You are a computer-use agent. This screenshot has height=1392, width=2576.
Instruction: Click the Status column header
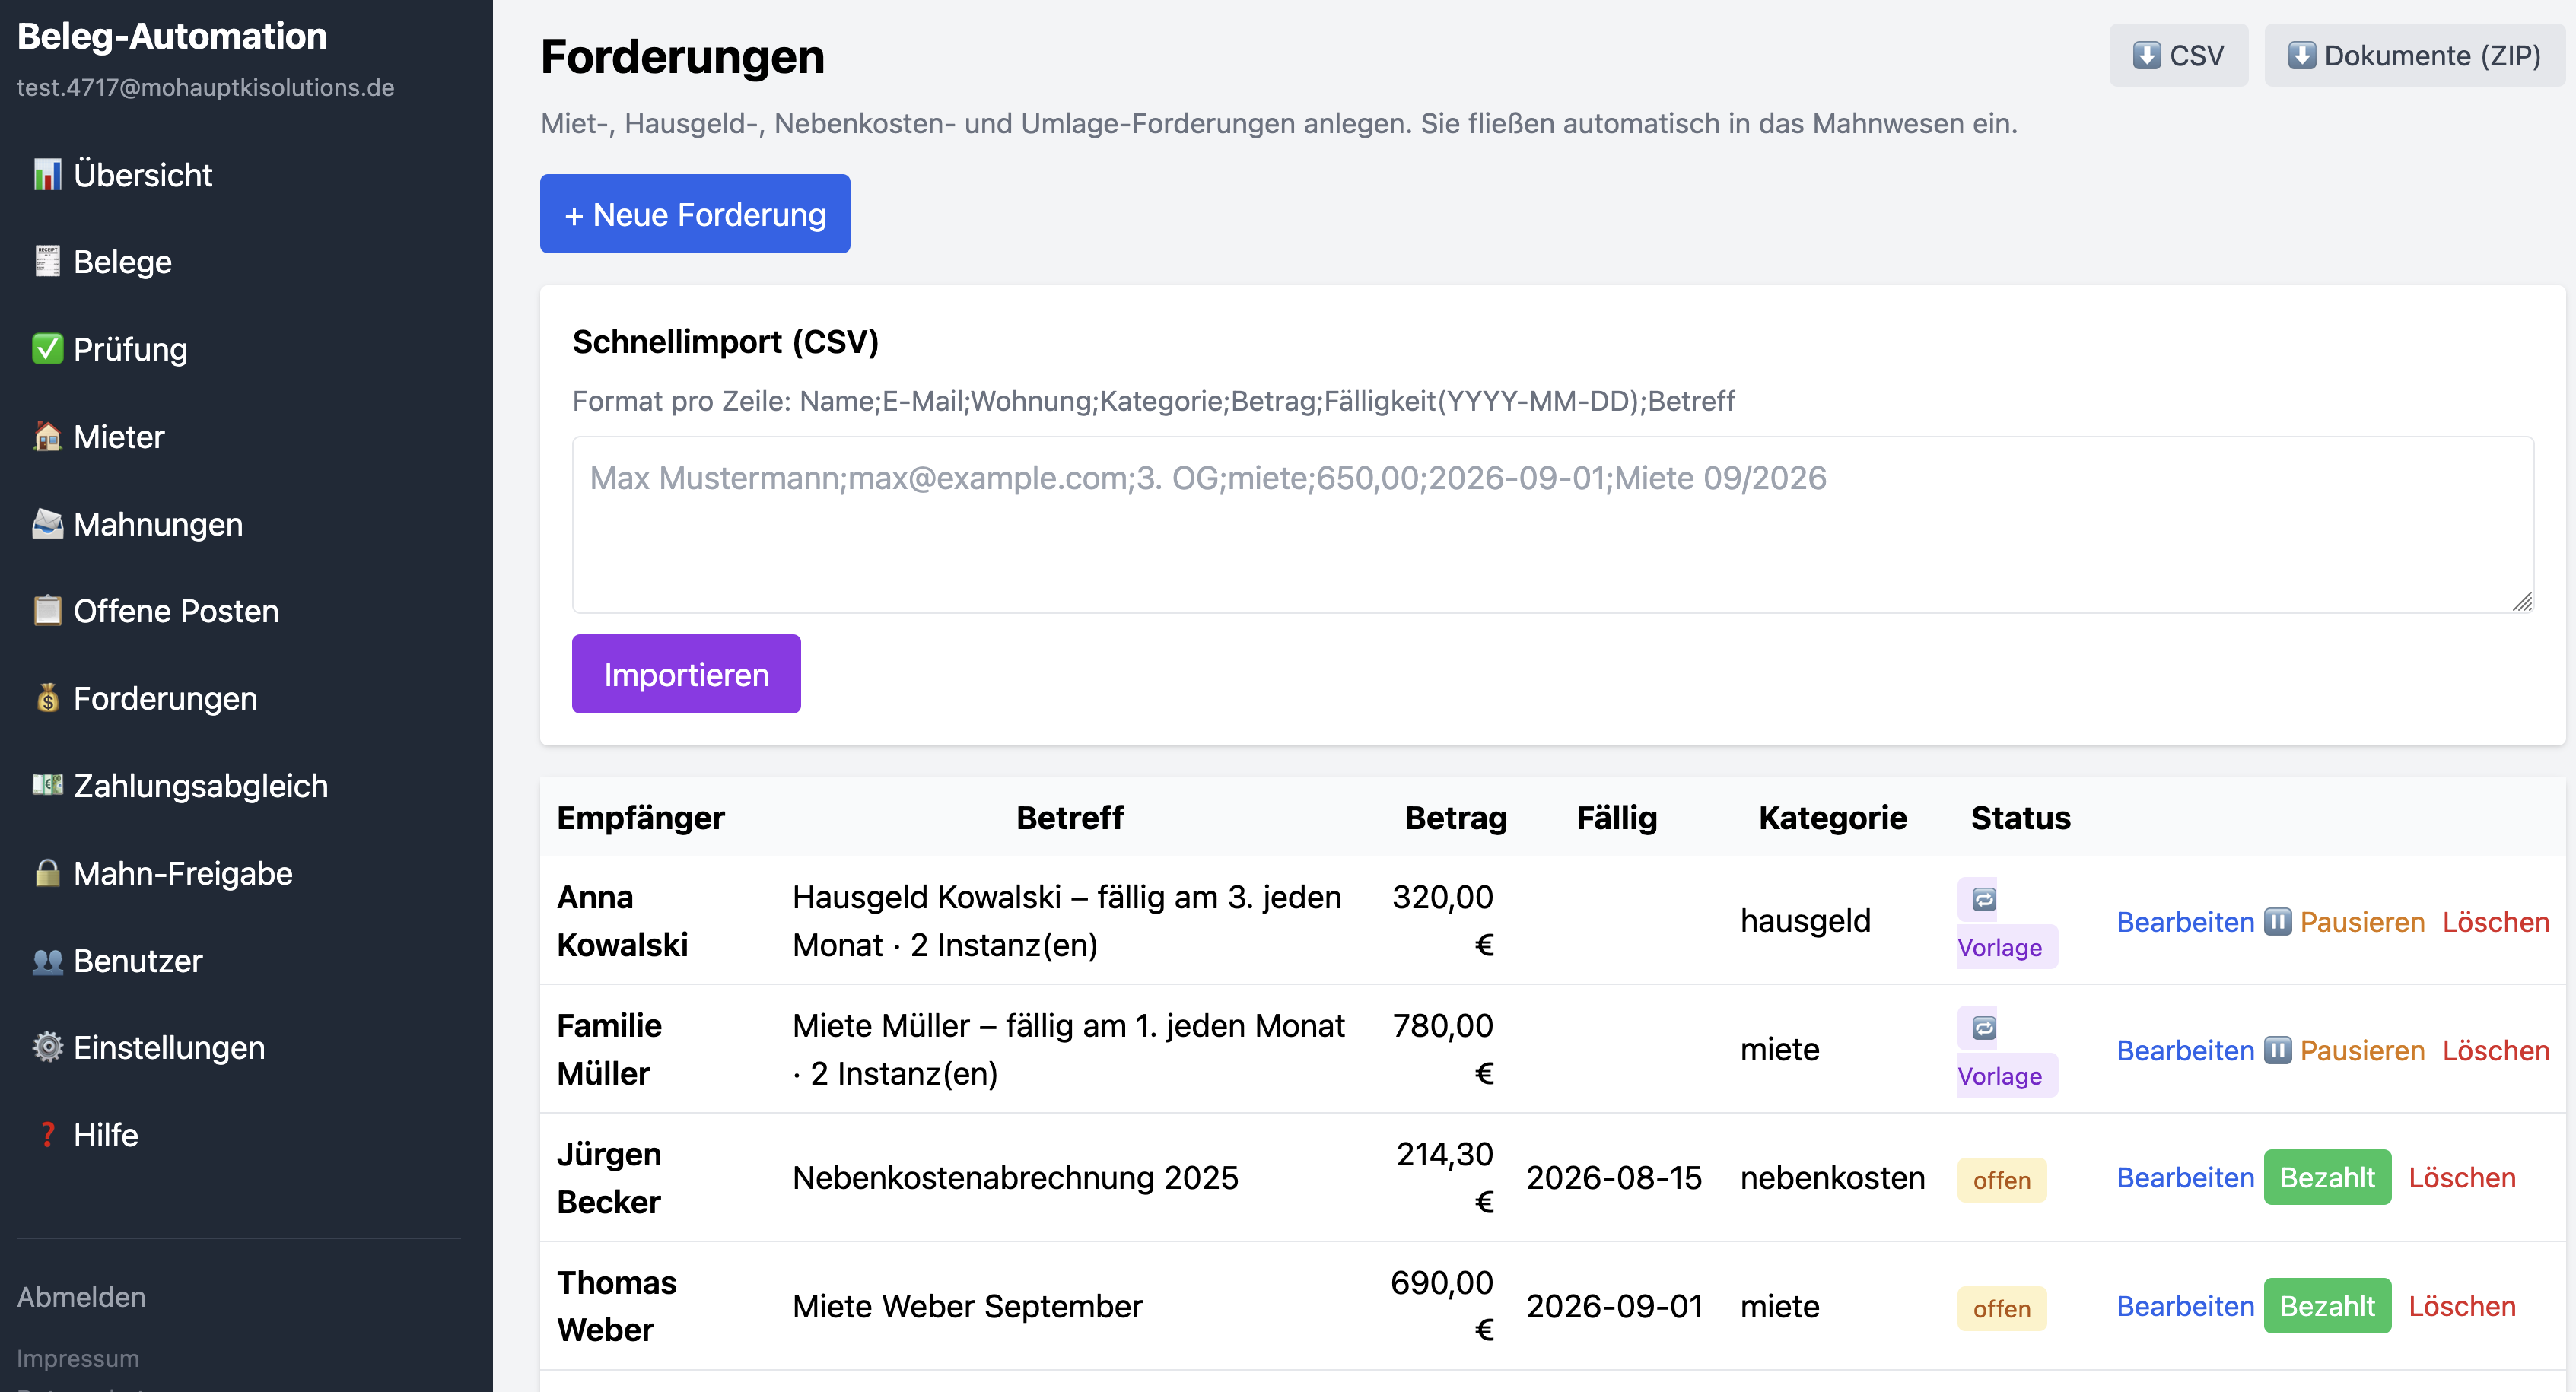pyautogui.click(x=2020, y=817)
